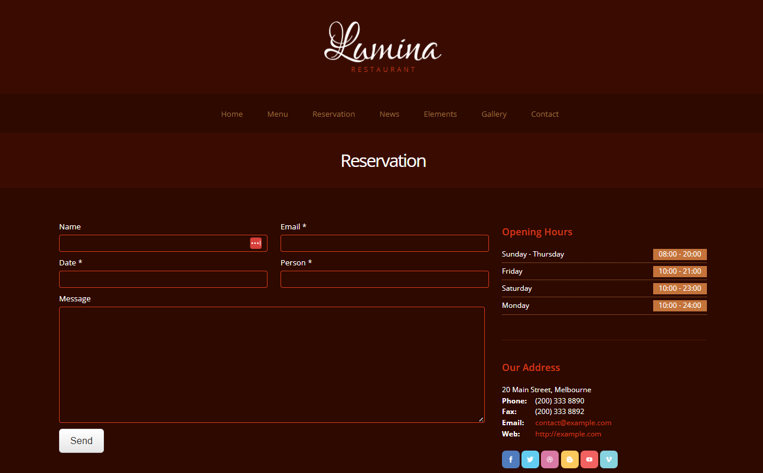
Task: Click the Saturday opening hours label
Action: pyautogui.click(x=517, y=288)
